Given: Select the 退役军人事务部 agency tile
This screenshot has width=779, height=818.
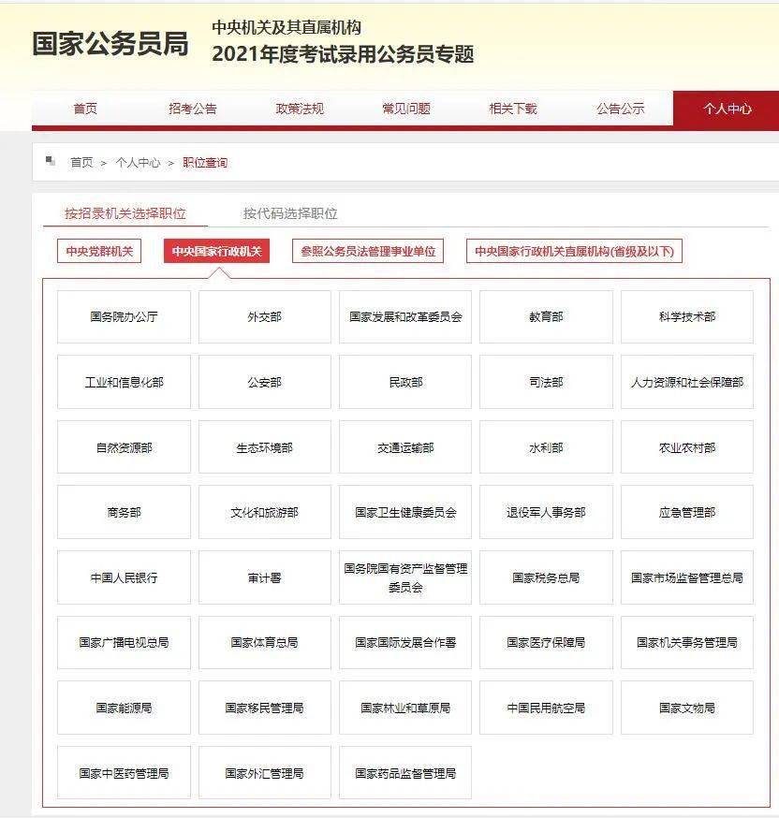Looking at the screenshot, I should pyautogui.click(x=546, y=512).
